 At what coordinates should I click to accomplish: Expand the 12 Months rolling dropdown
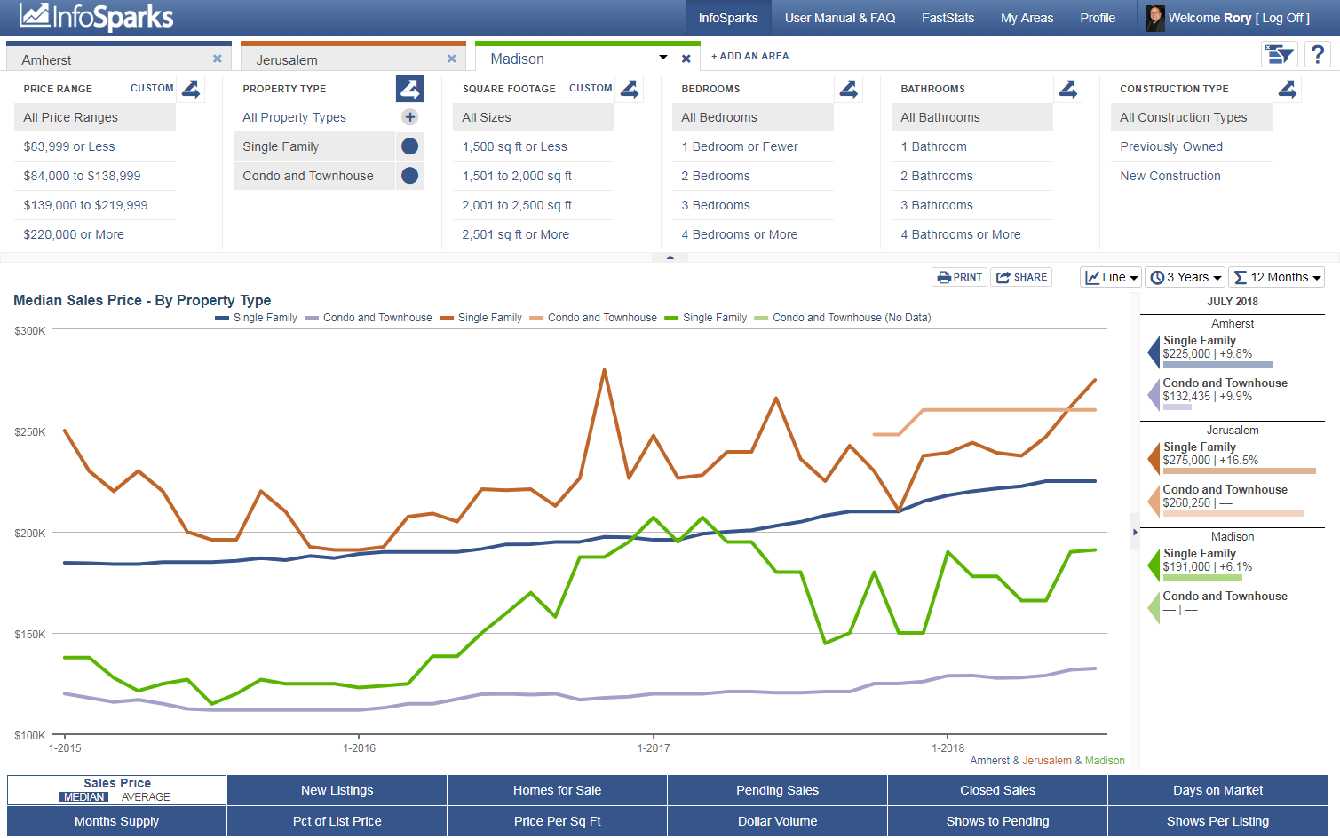(x=1277, y=277)
